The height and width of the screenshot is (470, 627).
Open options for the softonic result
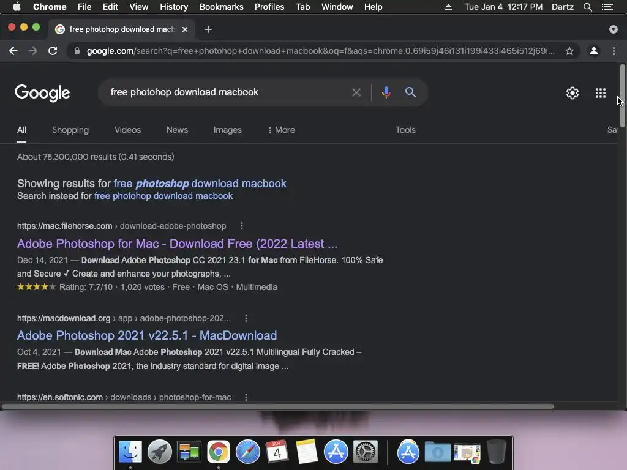point(246,397)
